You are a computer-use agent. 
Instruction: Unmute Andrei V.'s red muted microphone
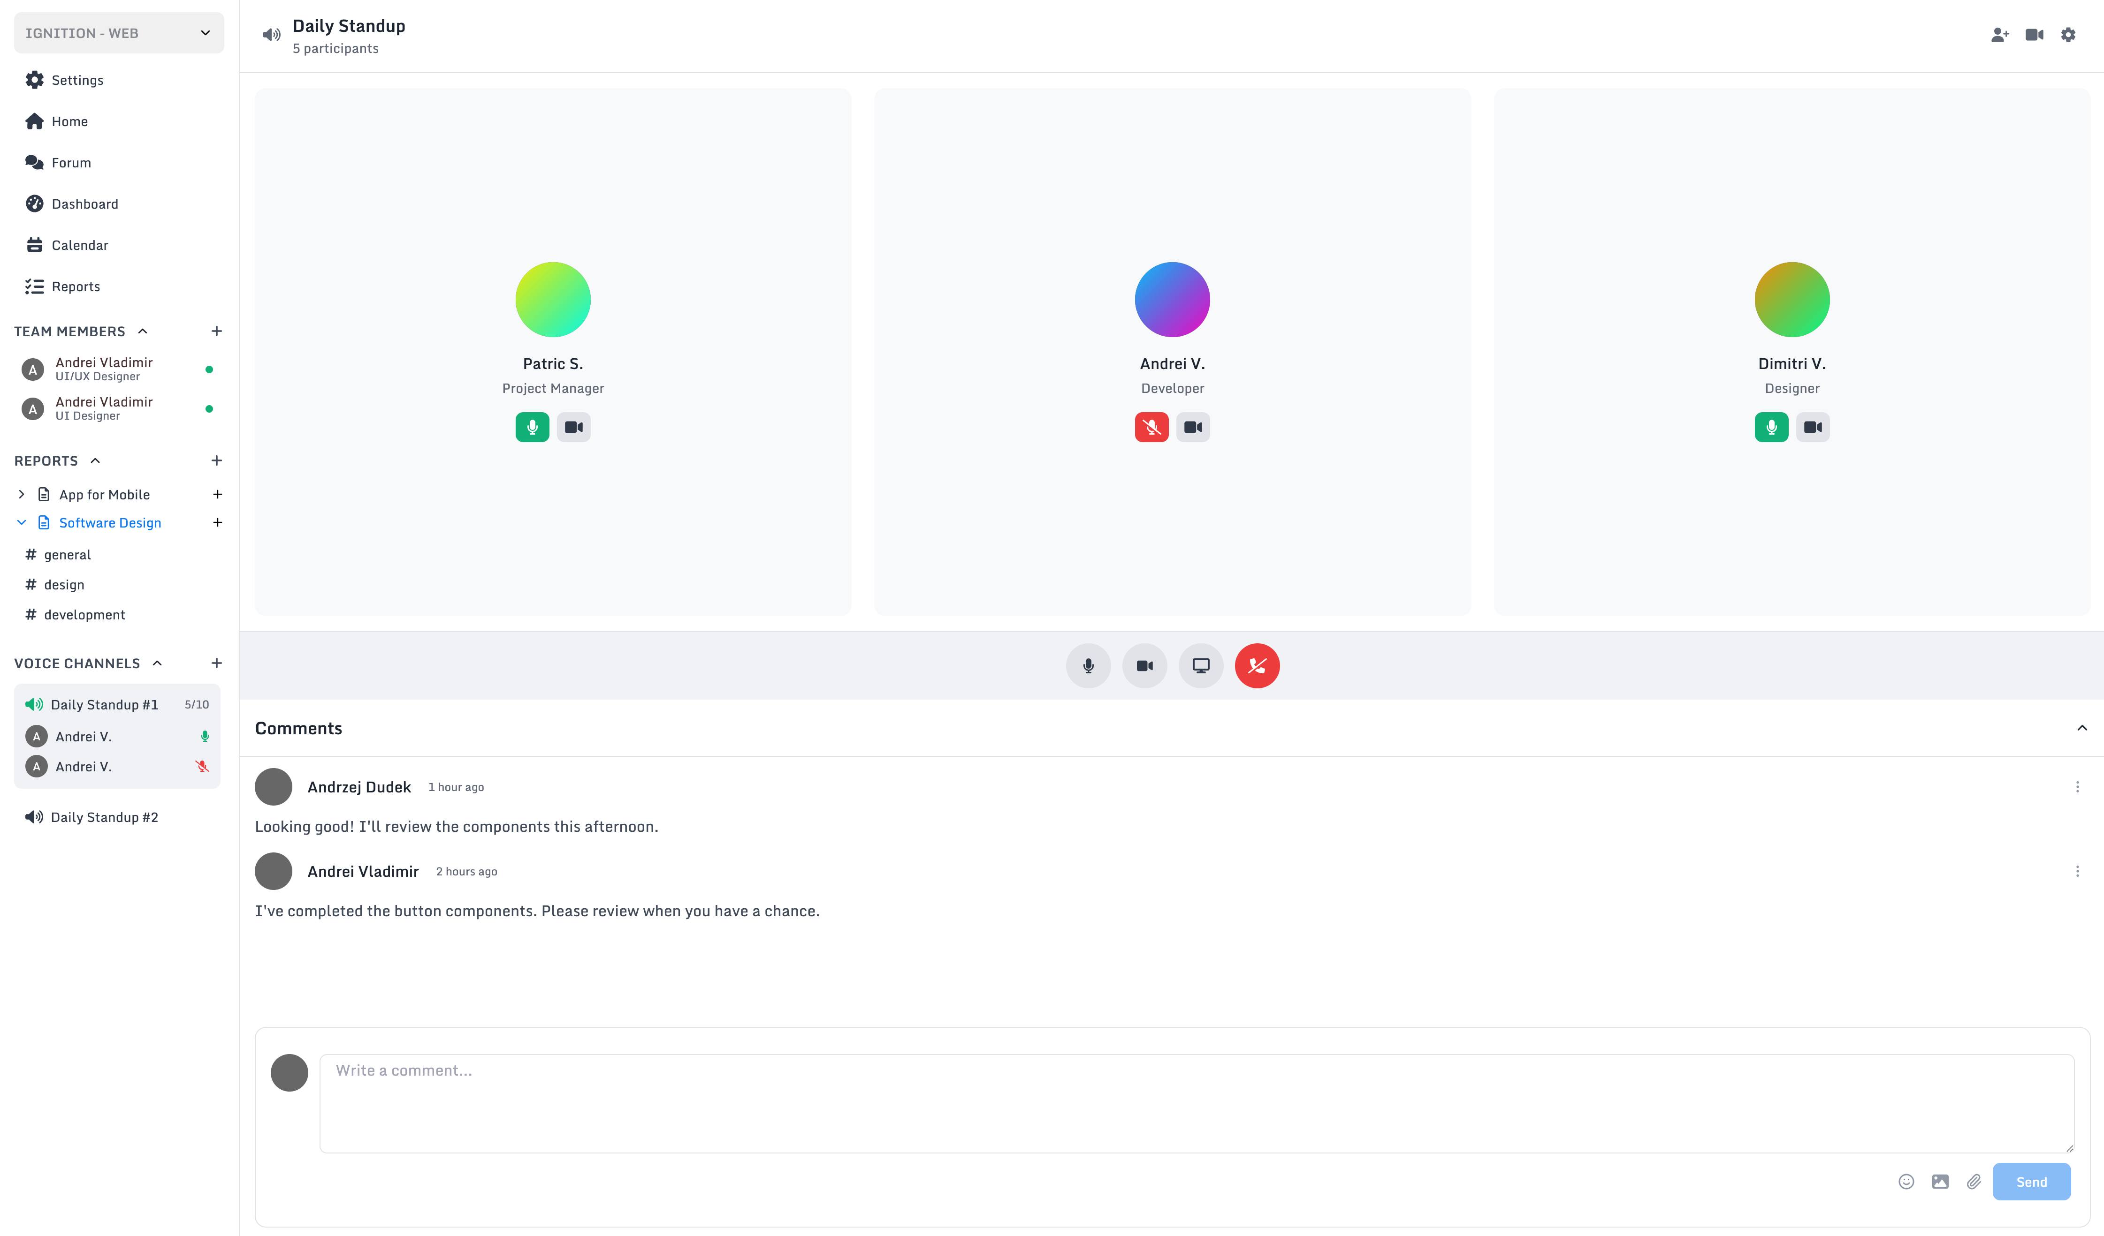coord(1151,427)
